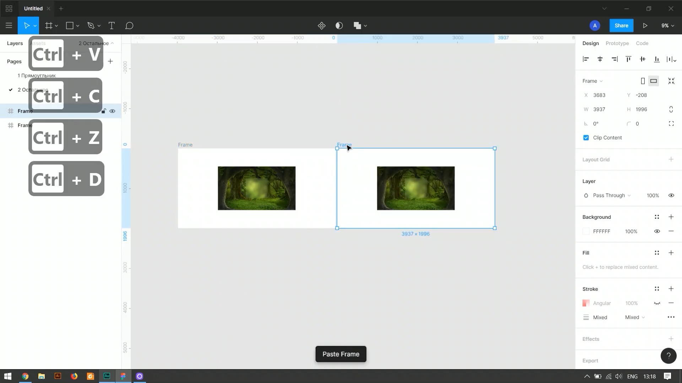Open boolean operations dropdown arrow
Screen dimensions: 682x383
pyautogui.click(x=365, y=26)
